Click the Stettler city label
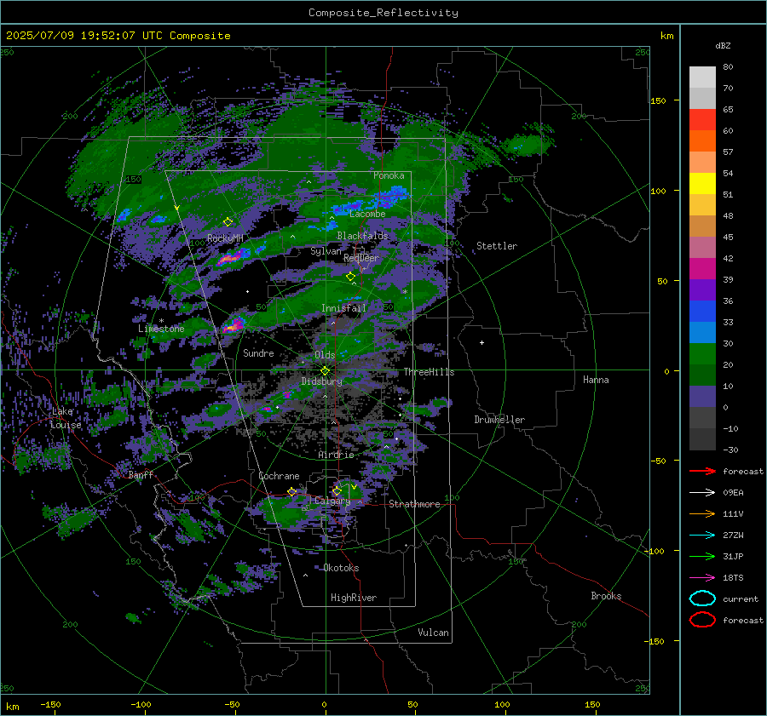Screen dimensions: 767x716 497,246
